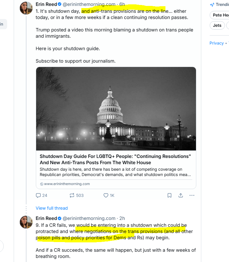
Task: Bookmark the shutdown guide post
Action: pos(169,195)
